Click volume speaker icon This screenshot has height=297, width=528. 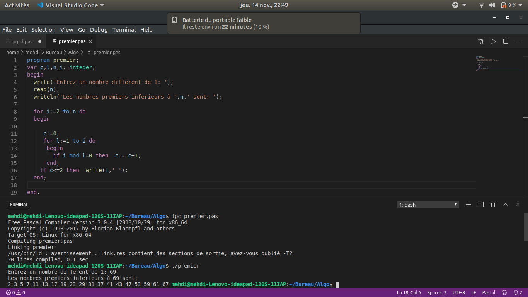(492, 5)
